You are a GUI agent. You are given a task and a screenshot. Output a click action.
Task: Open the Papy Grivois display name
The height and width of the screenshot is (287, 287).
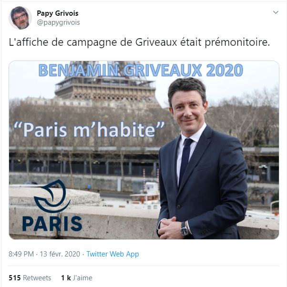58,13
